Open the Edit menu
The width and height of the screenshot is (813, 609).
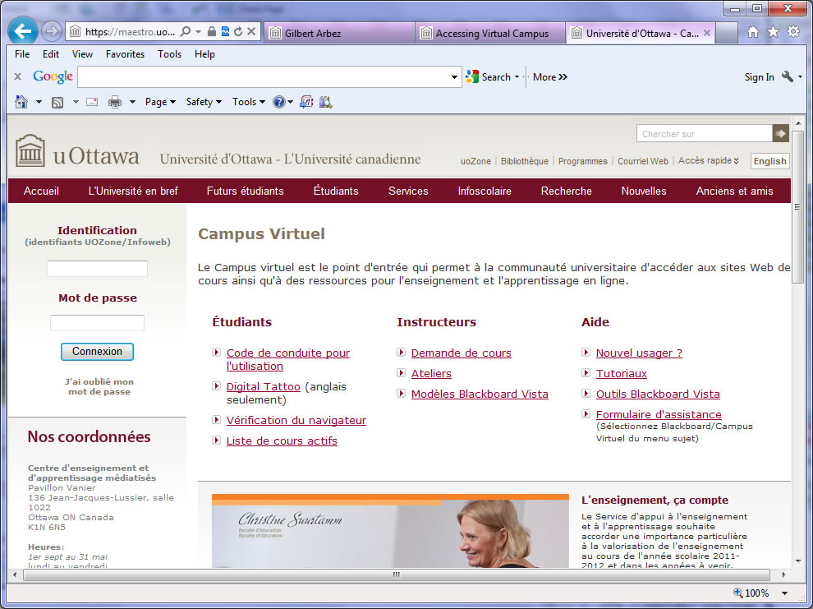click(x=50, y=54)
